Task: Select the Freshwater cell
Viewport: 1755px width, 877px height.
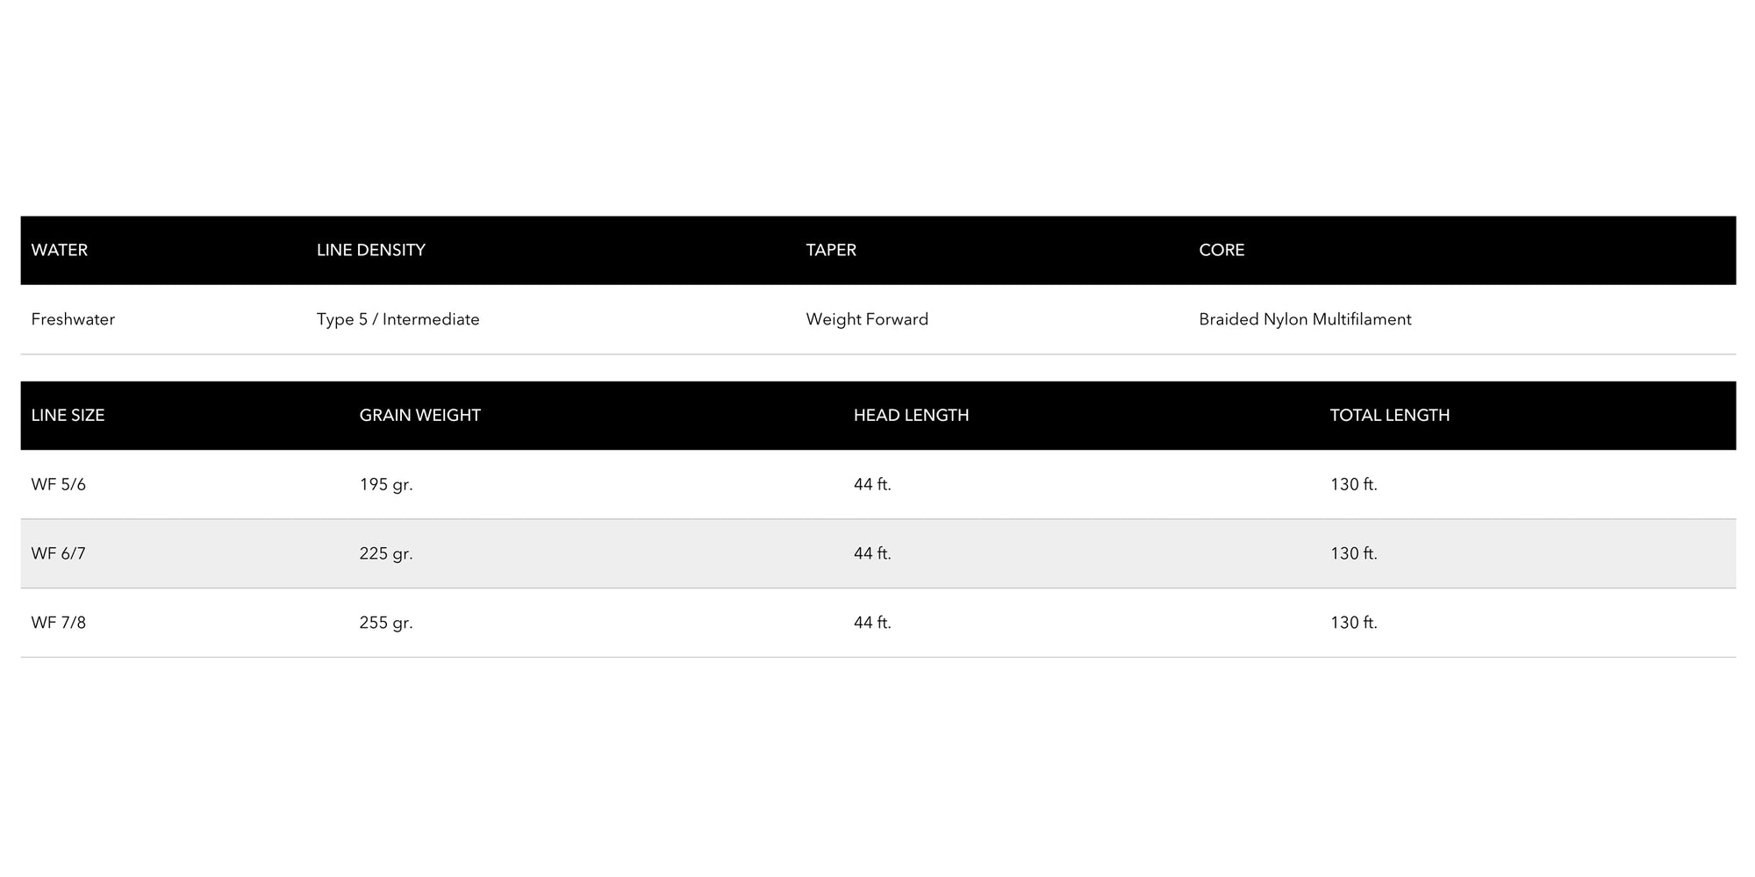Action: 73,319
